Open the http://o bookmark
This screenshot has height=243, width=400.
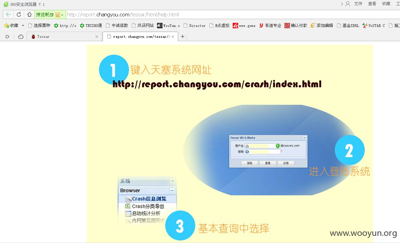point(65,26)
